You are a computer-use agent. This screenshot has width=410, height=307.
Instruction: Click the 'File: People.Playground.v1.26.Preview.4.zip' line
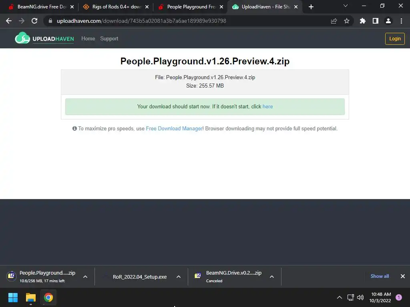pyautogui.click(x=205, y=77)
